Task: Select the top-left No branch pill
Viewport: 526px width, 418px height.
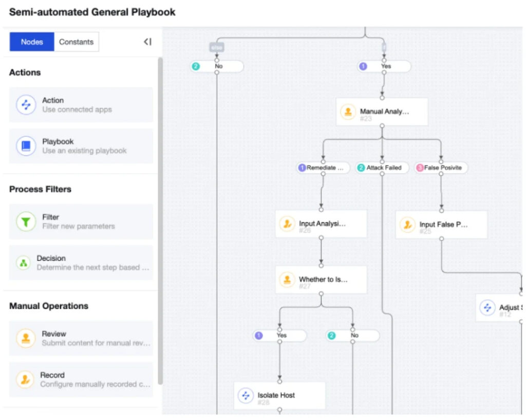Action: (217, 66)
